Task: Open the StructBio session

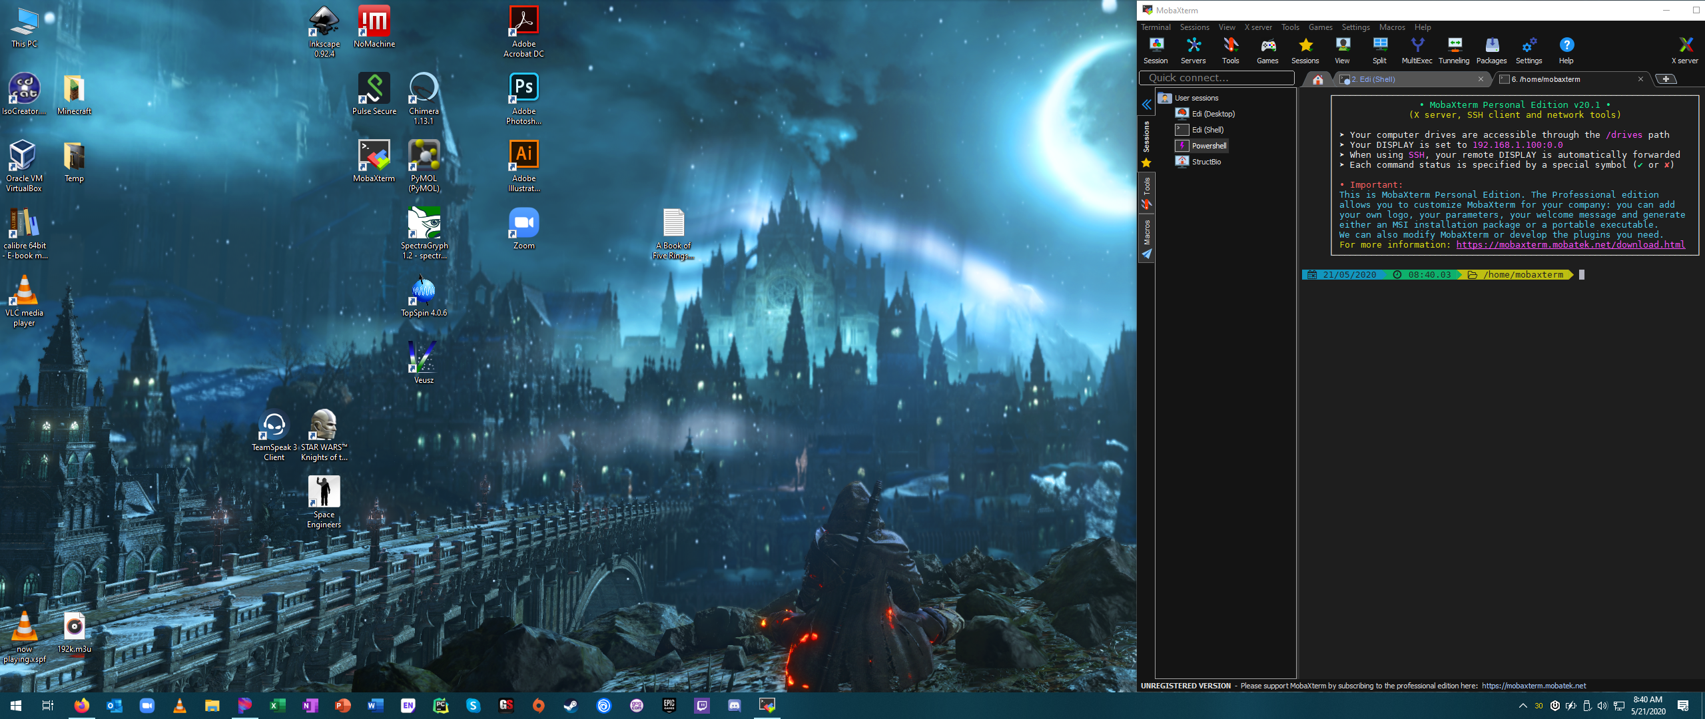Action: 1199,162
